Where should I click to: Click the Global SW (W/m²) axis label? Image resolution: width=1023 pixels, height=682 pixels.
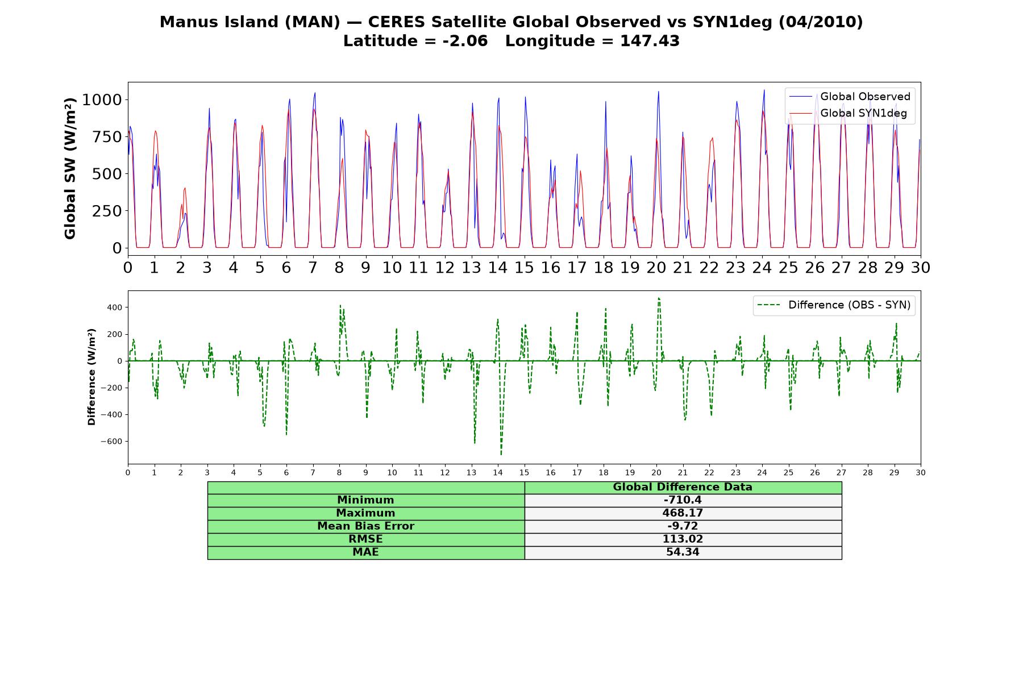(x=70, y=169)
